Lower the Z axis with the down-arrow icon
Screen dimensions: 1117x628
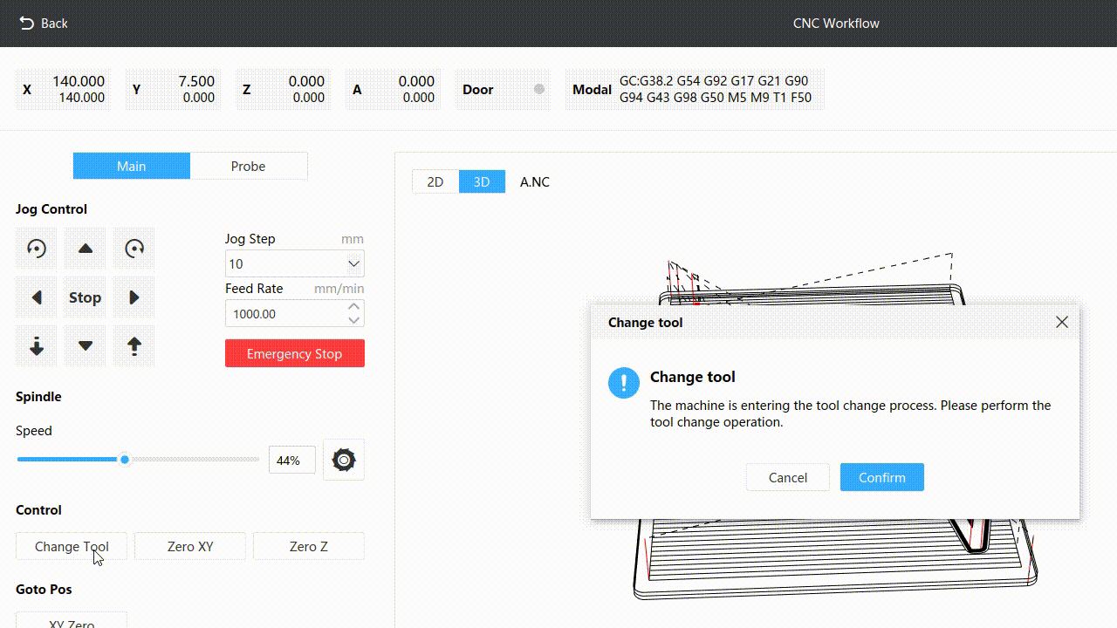(37, 346)
